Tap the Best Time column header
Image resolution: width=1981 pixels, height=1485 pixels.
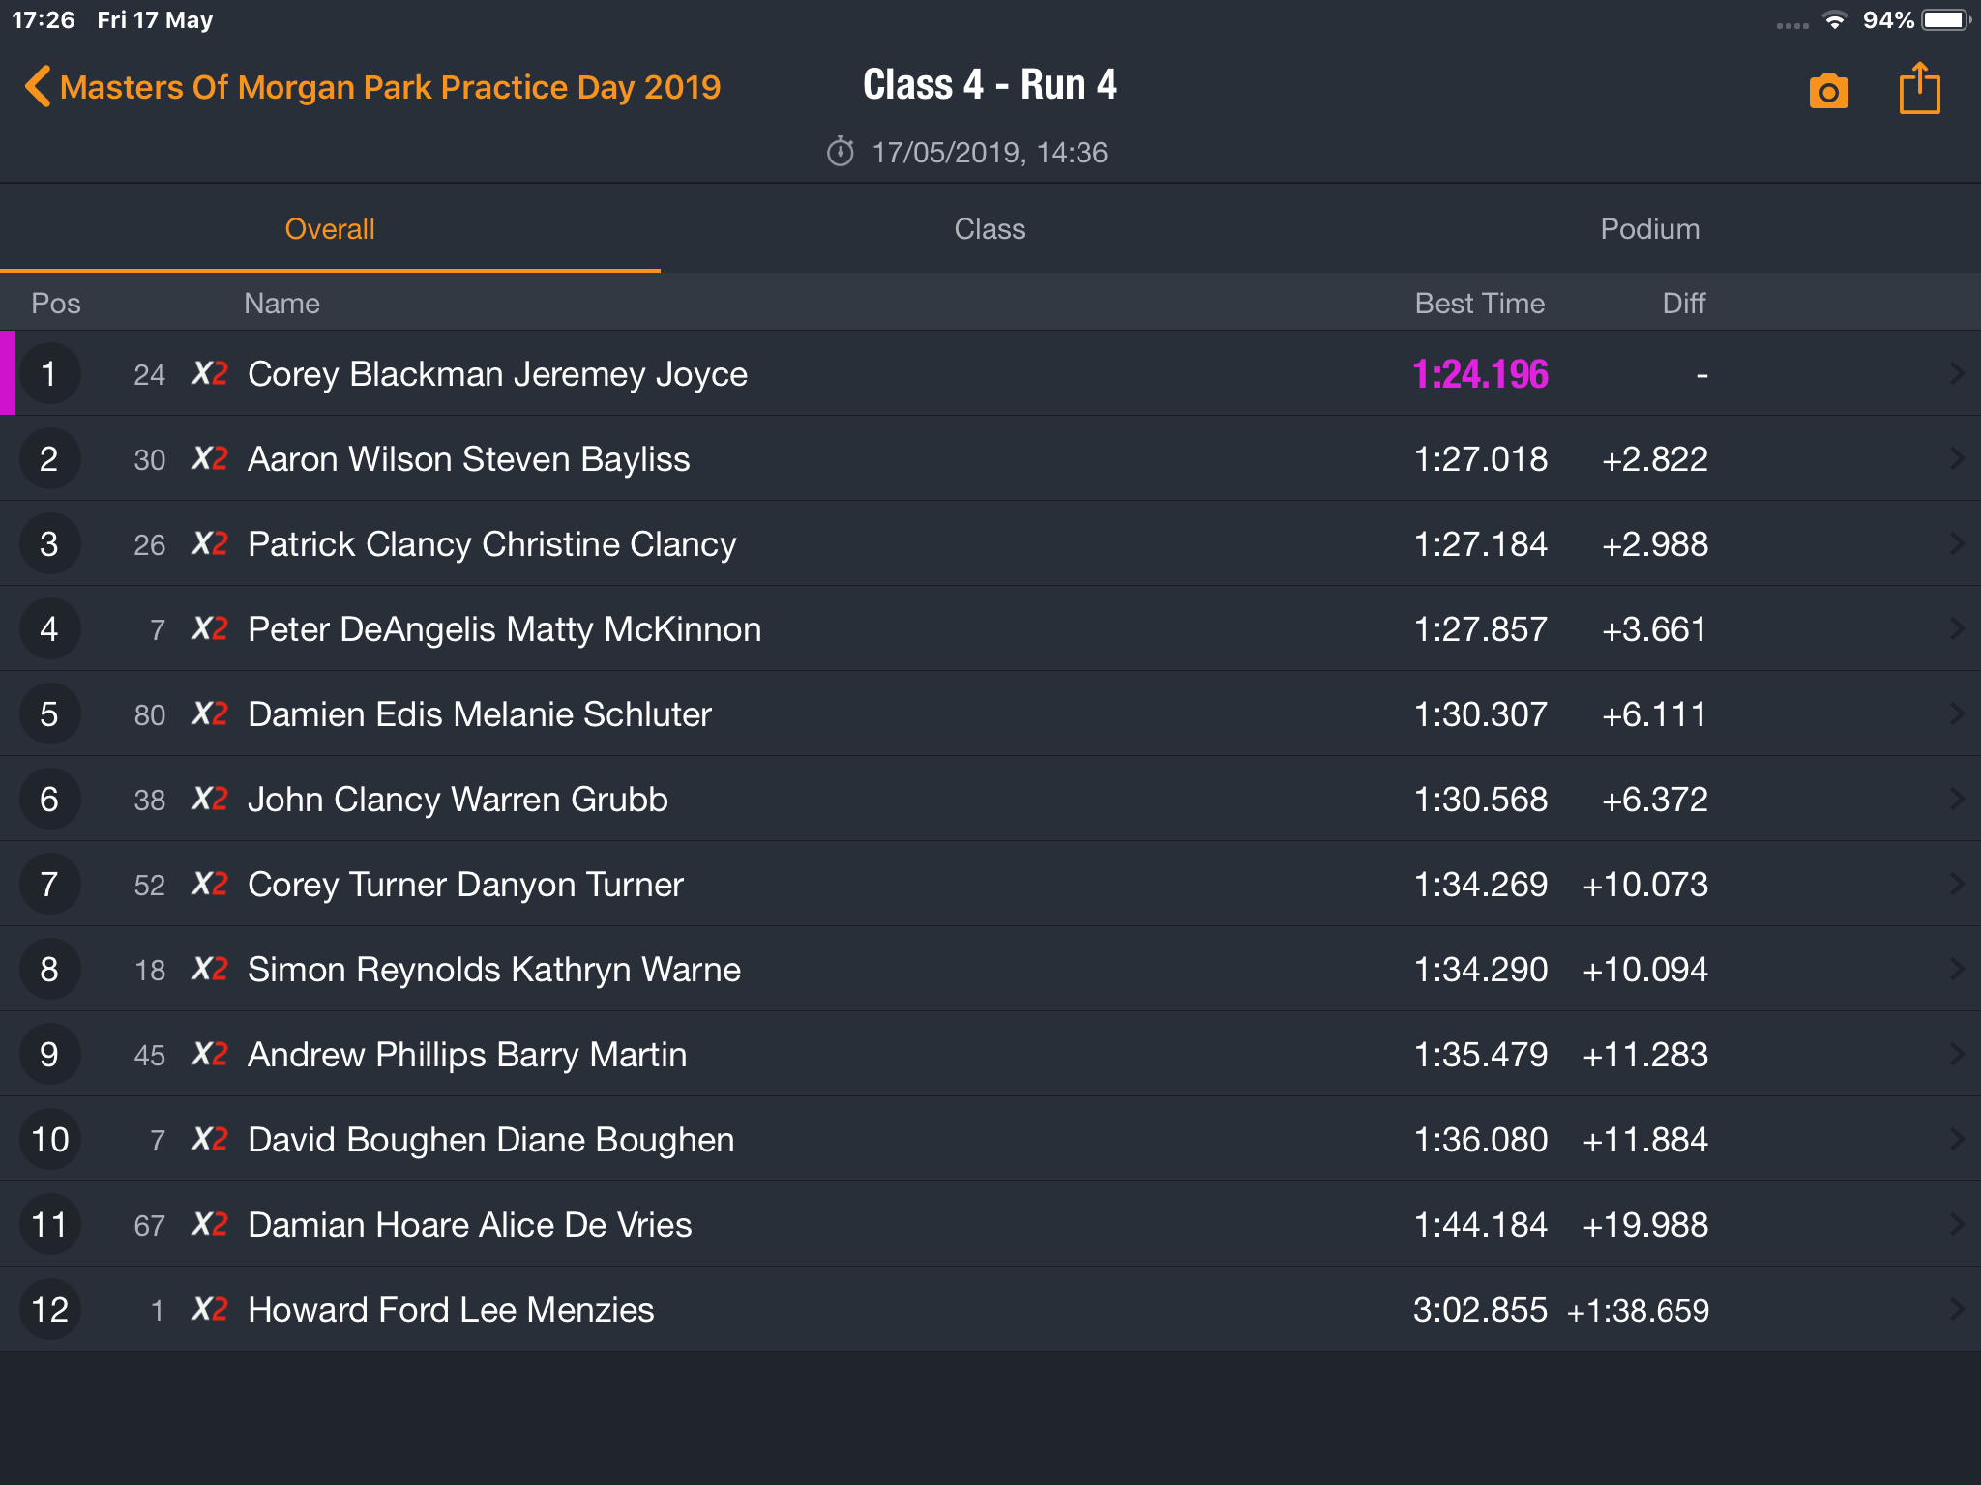pos(1479,304)
